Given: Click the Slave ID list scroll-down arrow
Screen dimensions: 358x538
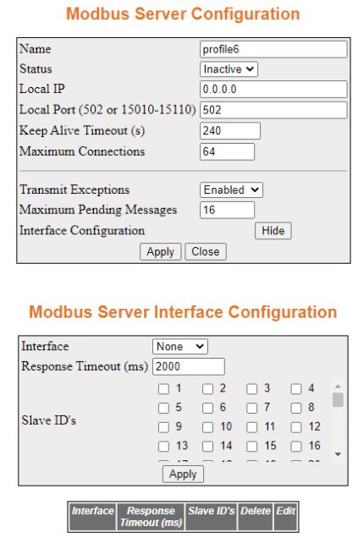Looking at the screenshot, I should click(338, 454).
